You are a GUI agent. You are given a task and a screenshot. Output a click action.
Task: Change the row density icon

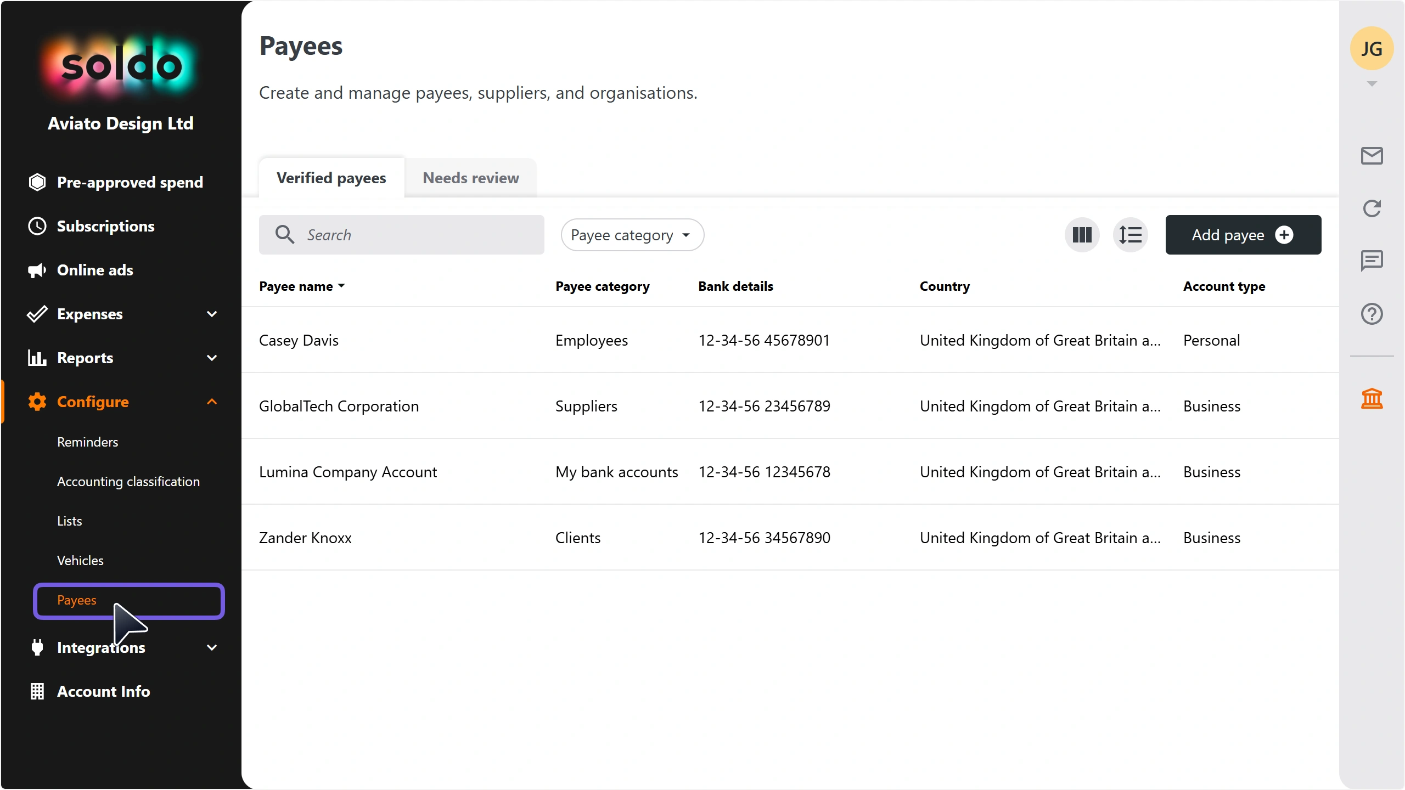coord(1130,235)
